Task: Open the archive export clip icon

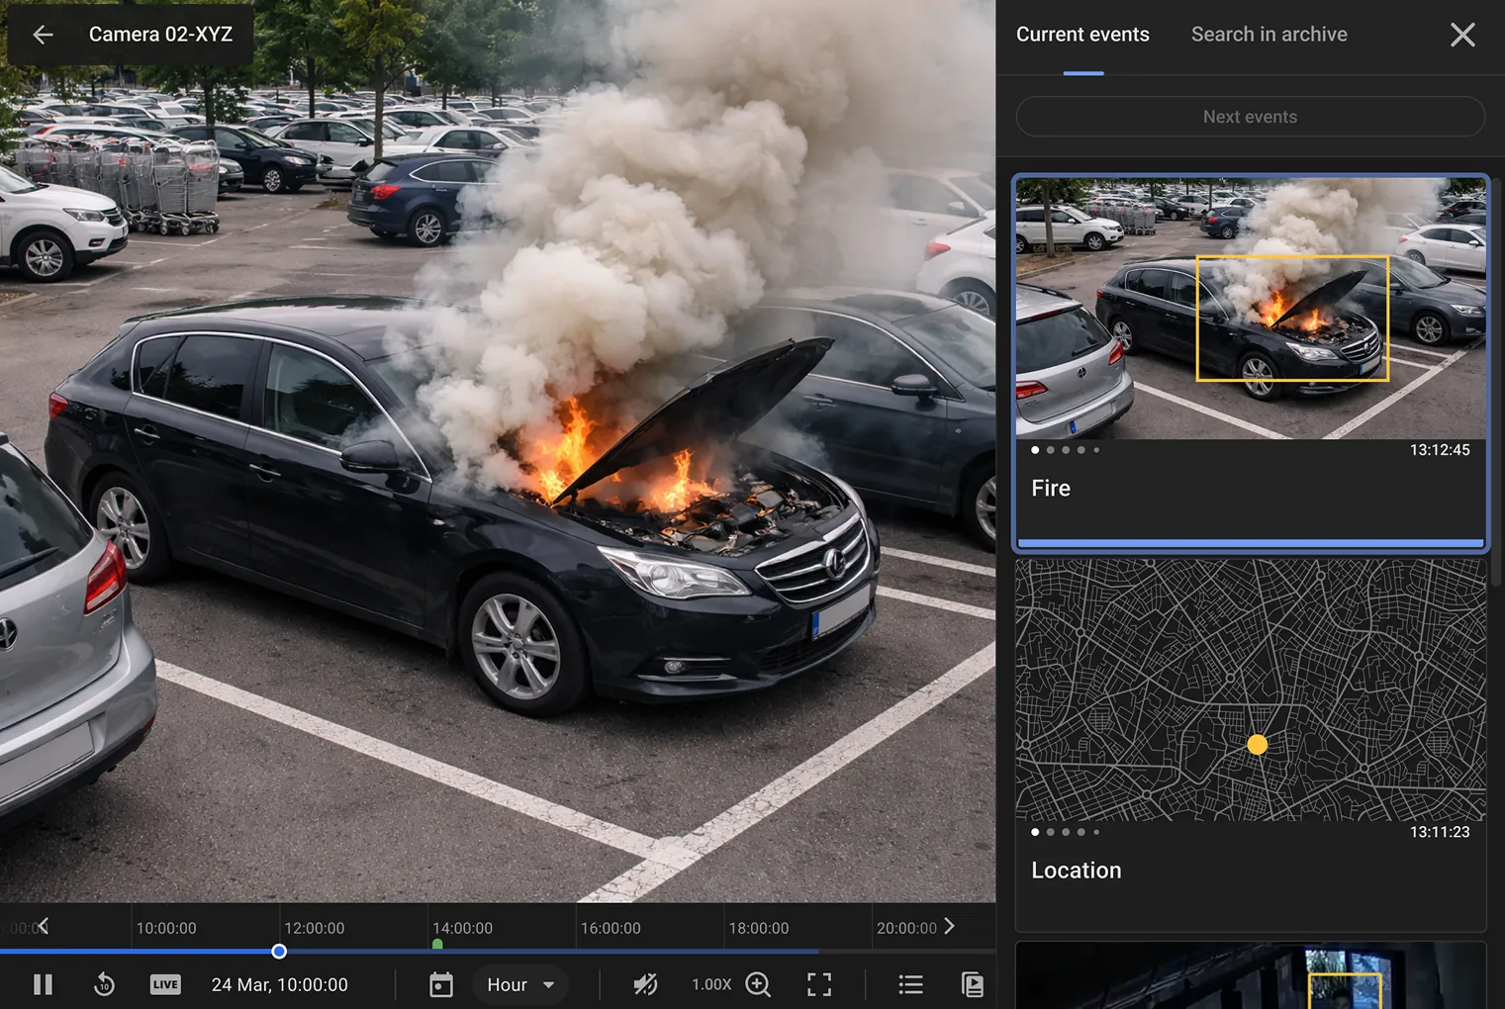Action: (x=973, y=984)
